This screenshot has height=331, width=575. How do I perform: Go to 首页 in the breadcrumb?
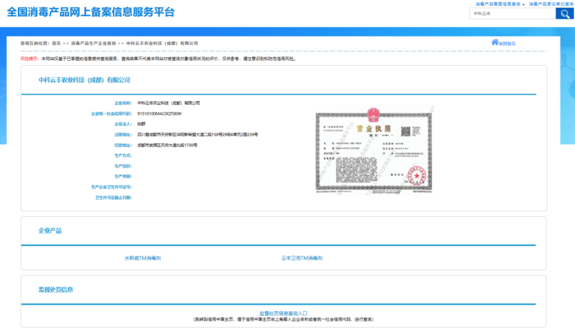(x=56, y=44)
